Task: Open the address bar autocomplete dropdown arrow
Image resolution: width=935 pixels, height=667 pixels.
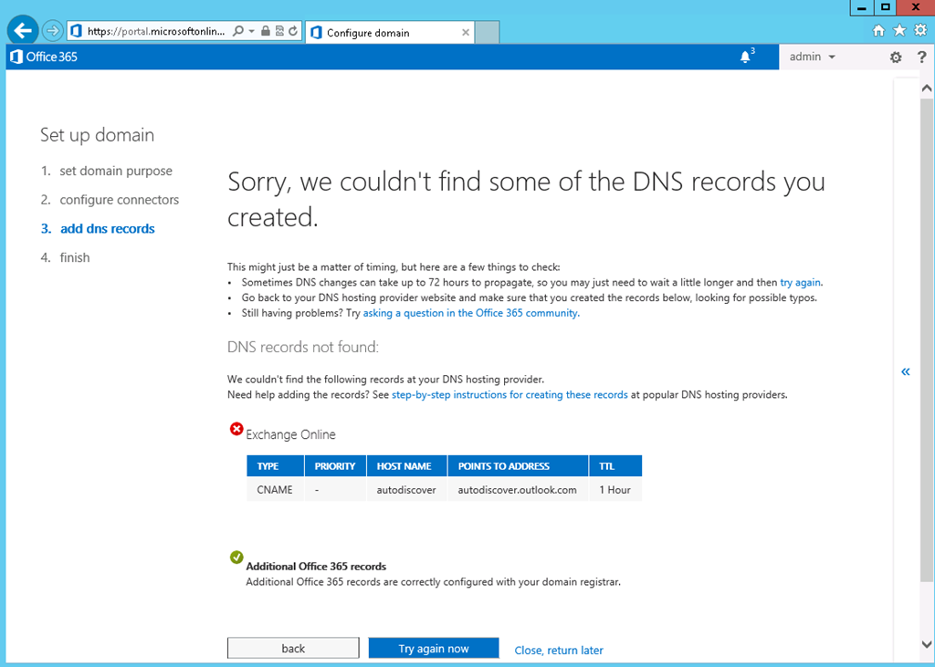Action: pyautogui.click(x=252, y=31)
